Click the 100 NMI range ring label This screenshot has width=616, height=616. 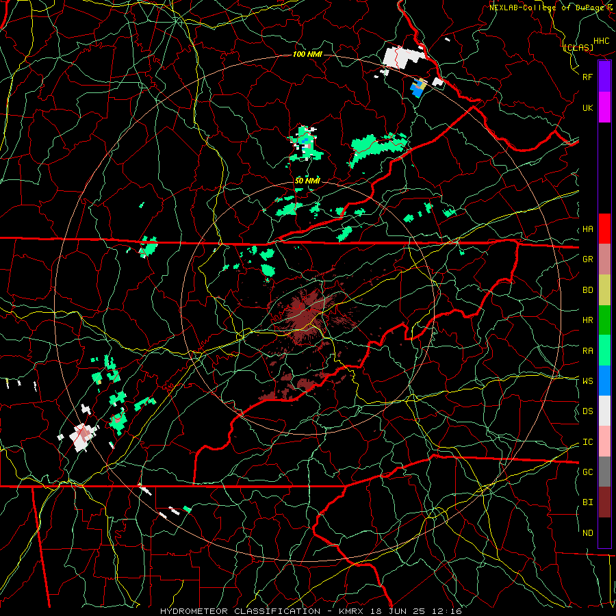pyautogui.click(x=307, y=54)
